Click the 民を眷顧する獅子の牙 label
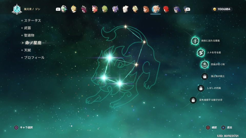 pyautogui.click(x=211, y=100)
